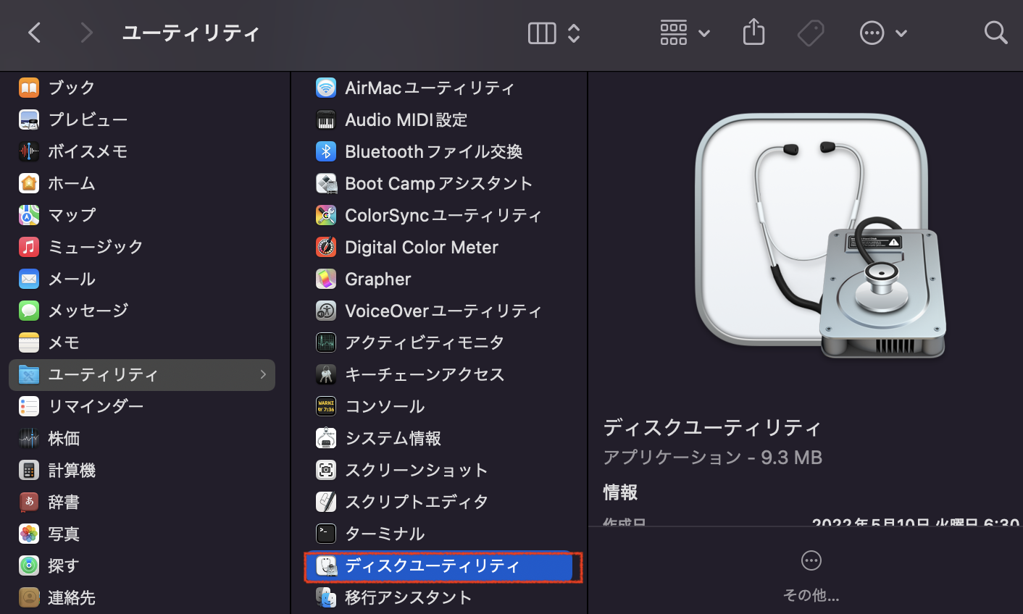Select the メモ app icon
The height and width of the screenshot is (614, 1023).
point(29,342)
